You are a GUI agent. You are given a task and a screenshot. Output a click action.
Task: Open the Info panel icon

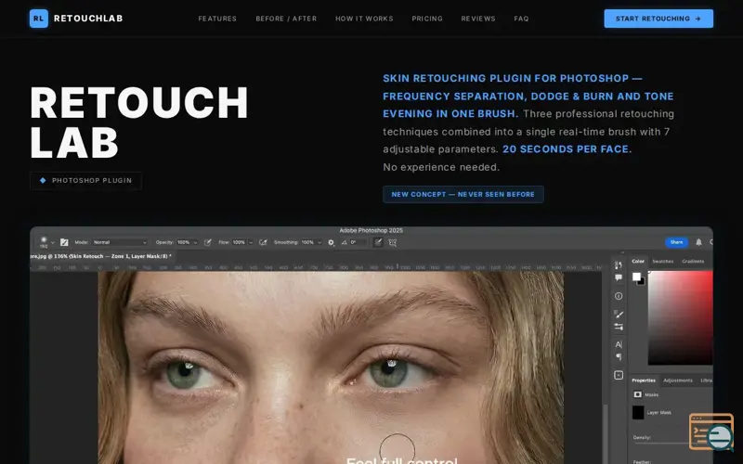pyautogui.click(x=619, y=296)
